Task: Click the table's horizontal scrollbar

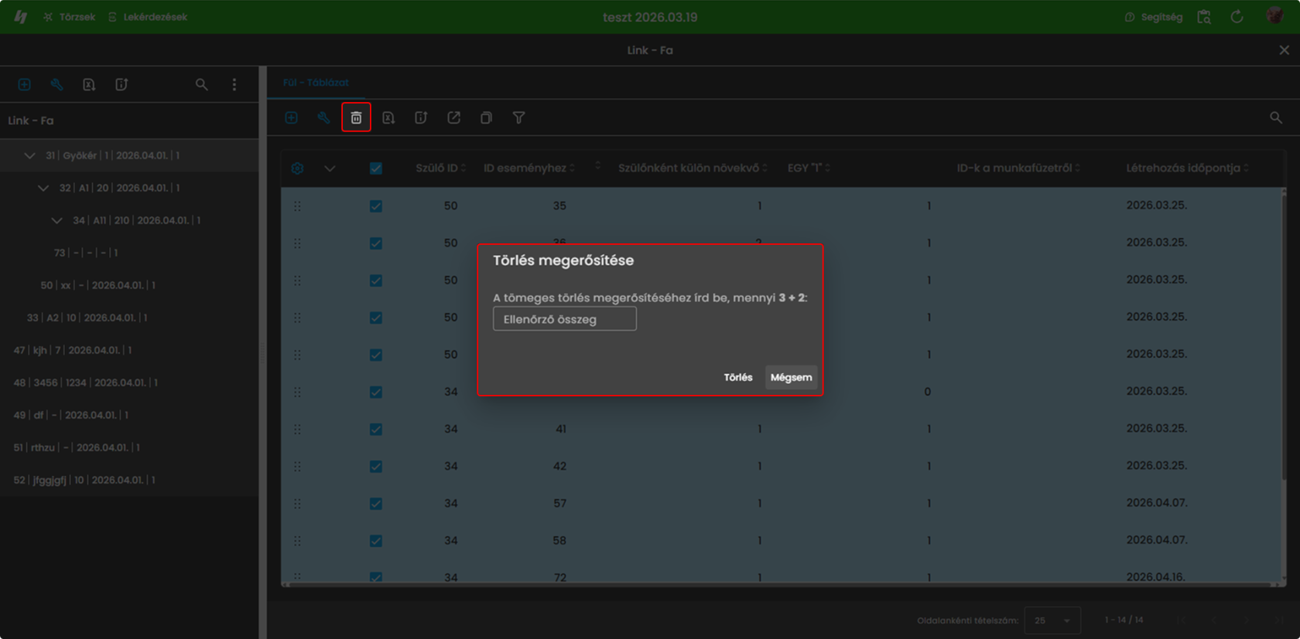Action: click(x=779, y=585)
